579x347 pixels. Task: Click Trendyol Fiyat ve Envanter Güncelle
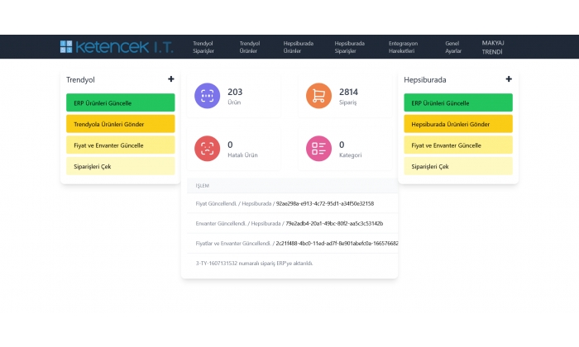click(121, 145)
